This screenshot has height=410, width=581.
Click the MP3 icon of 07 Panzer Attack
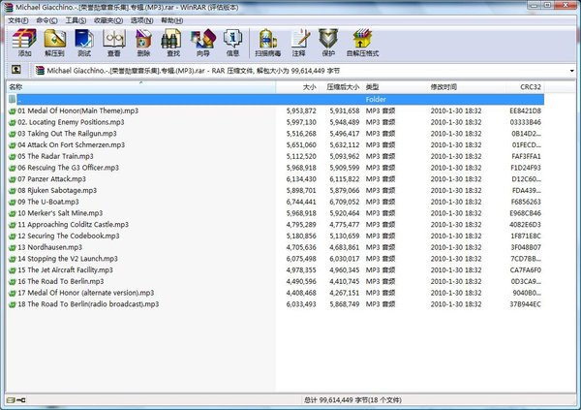coord(13,179)
